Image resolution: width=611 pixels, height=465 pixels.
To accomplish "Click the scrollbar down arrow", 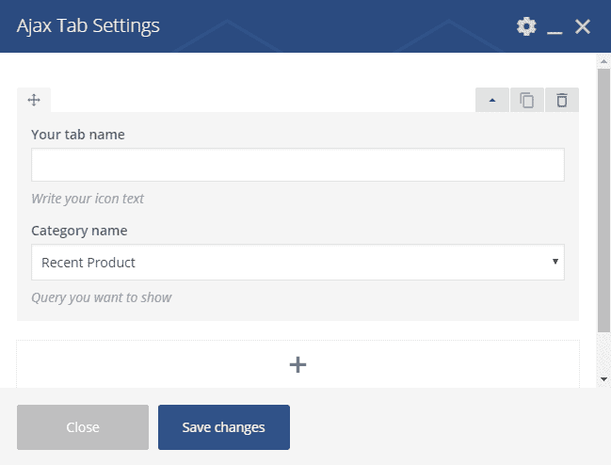I will [x=603, y=378].
